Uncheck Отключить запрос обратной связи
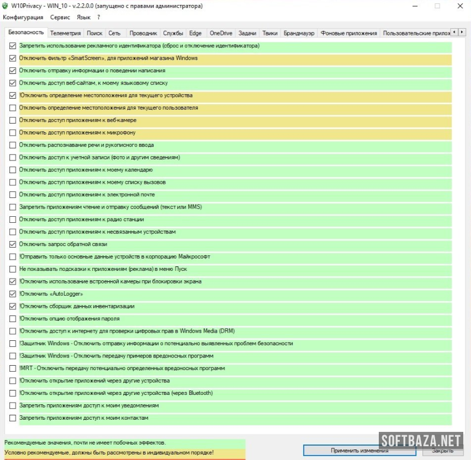The width and height of the screenshot is (471, 460). coord(13,244)
